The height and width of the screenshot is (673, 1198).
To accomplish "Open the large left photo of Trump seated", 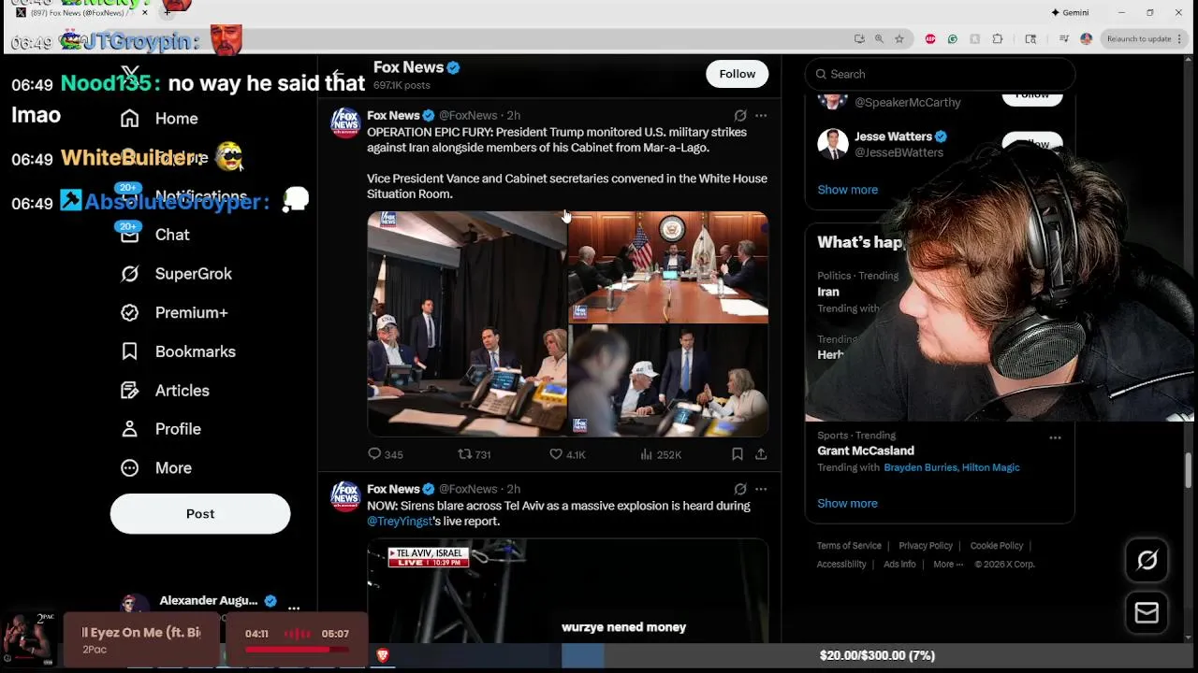I will (x=466, y=323).
